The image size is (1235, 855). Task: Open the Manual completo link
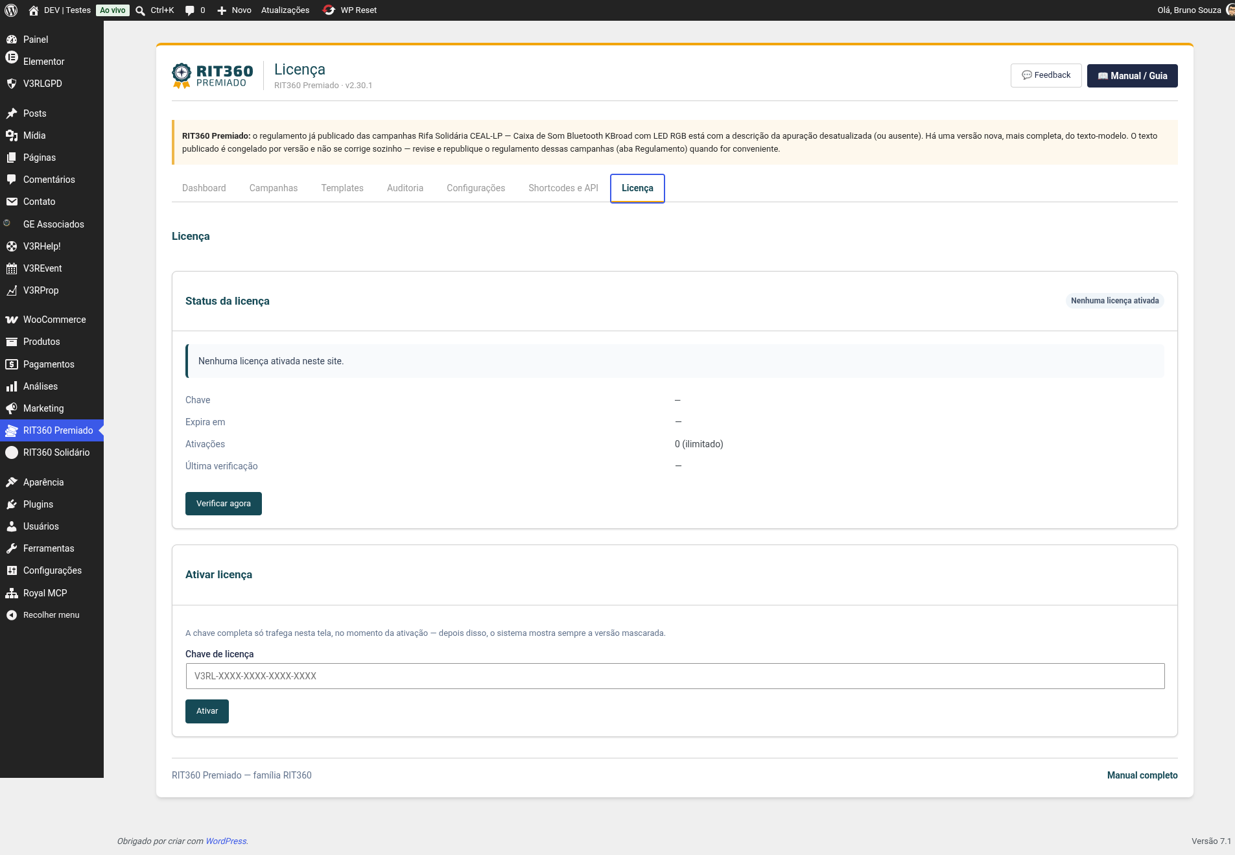pos(1142,775)
